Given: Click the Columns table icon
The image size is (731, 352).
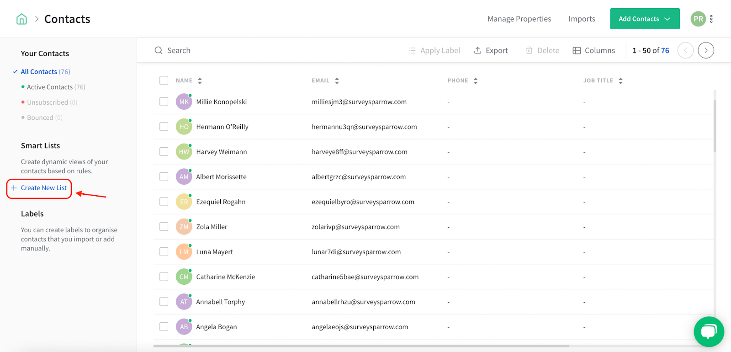Looking at the screenshot, I should click(x=577, y=50).
